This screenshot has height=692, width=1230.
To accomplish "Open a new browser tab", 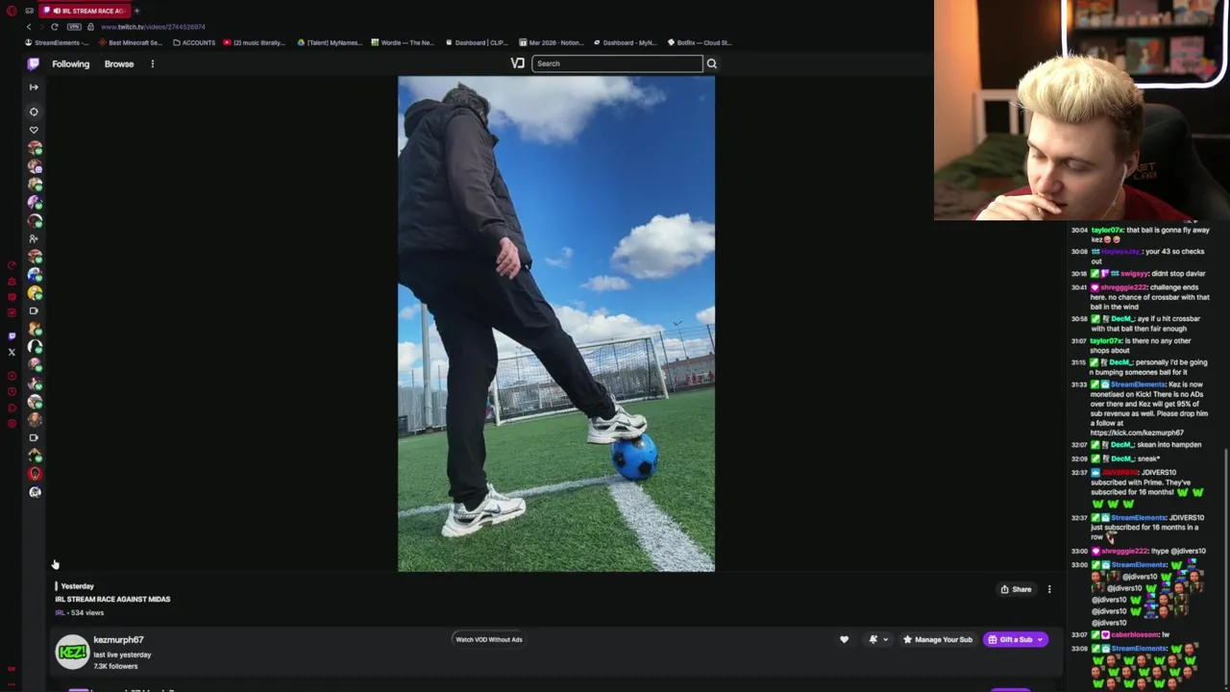I will [136, 11].
